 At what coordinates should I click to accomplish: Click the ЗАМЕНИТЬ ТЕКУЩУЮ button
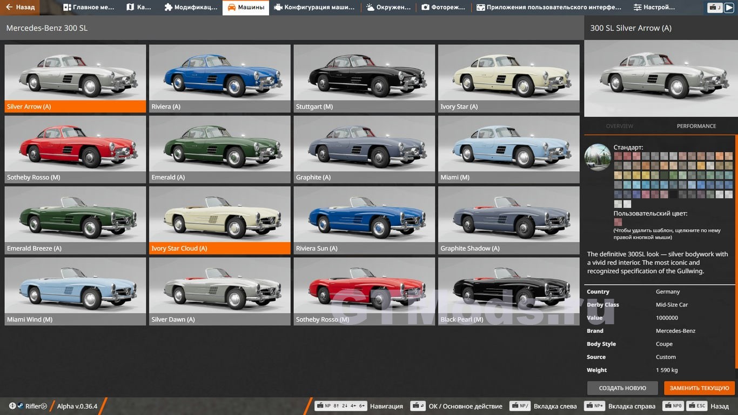699,388
